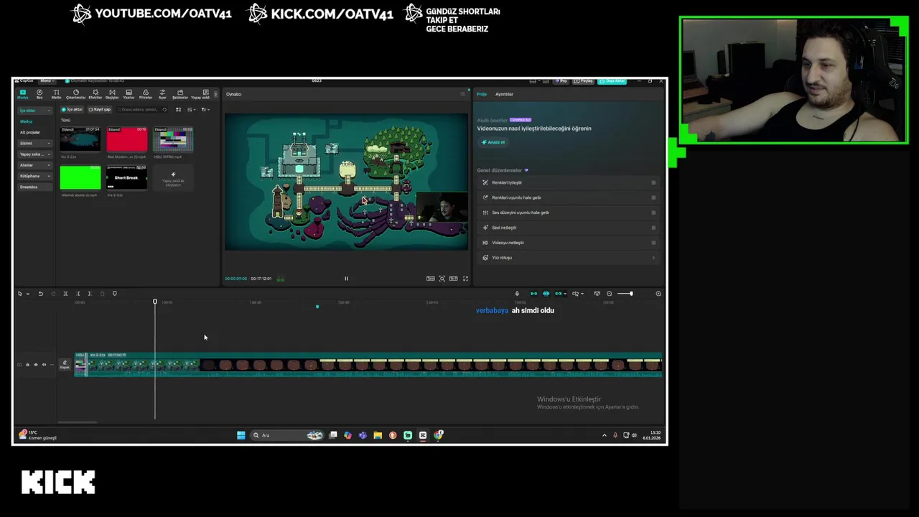Image resolution: width=919 pixels, height=517 pixels.
Task: Enable the Renkleri uyumlu hale getir checkbox
Action: click(x=653, y=197)
